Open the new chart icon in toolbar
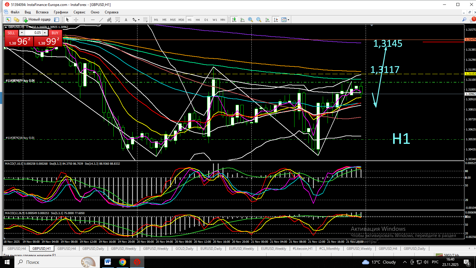The height and width of the screenshot is (268, 476). [x=8, y=20]
